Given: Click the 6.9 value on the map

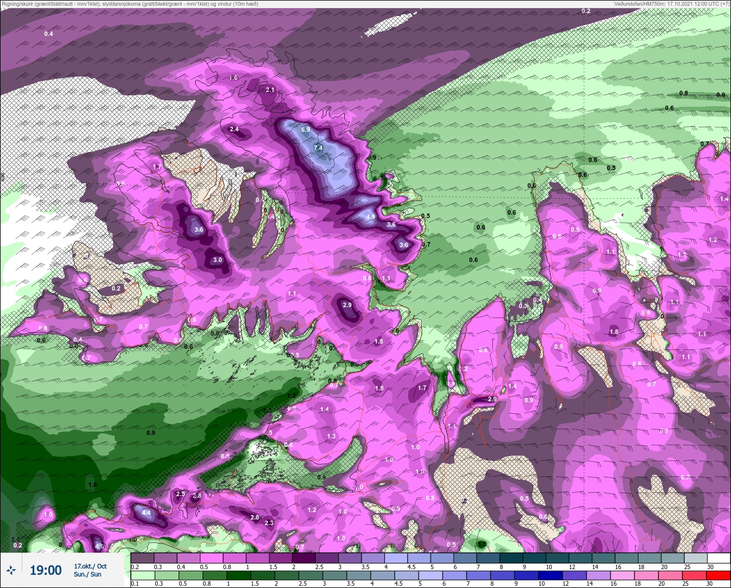Looking at the screenshot, I should click(x=306, y=130).
